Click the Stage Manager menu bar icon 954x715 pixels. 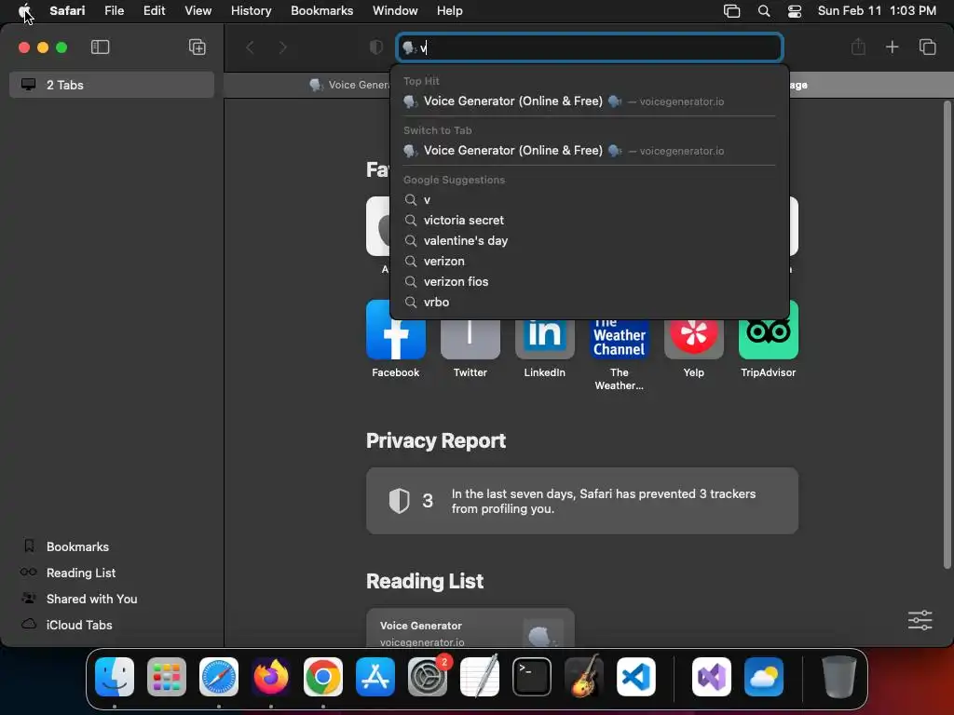pyautogui.click(x=731, y=10)
